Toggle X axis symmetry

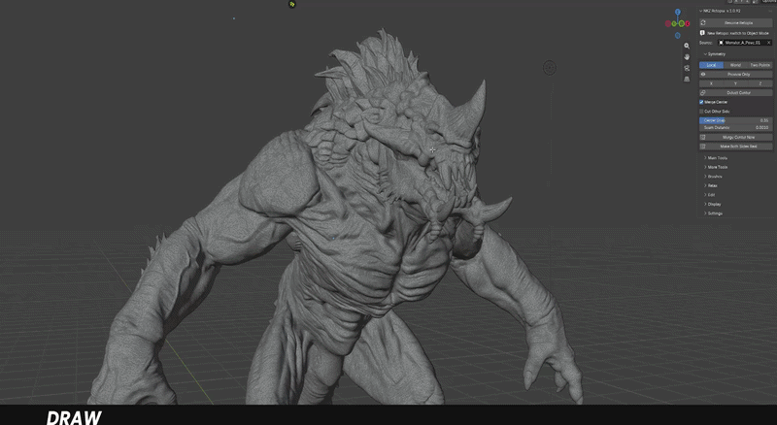tap(711, 83)
